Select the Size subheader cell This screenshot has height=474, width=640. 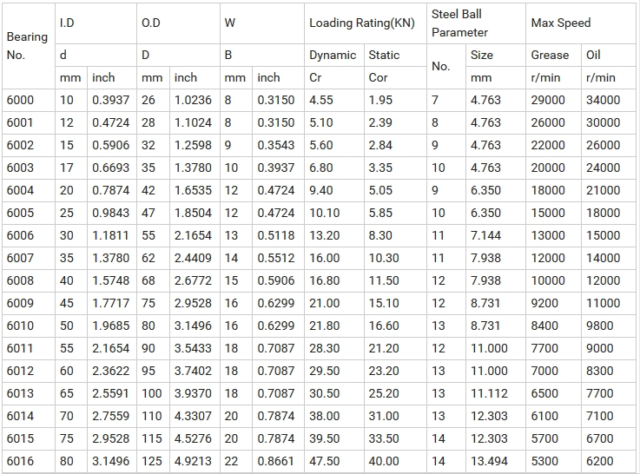coord(496,55)
